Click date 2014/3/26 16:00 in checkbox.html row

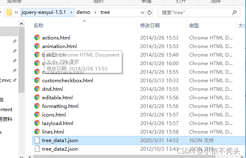159,63
